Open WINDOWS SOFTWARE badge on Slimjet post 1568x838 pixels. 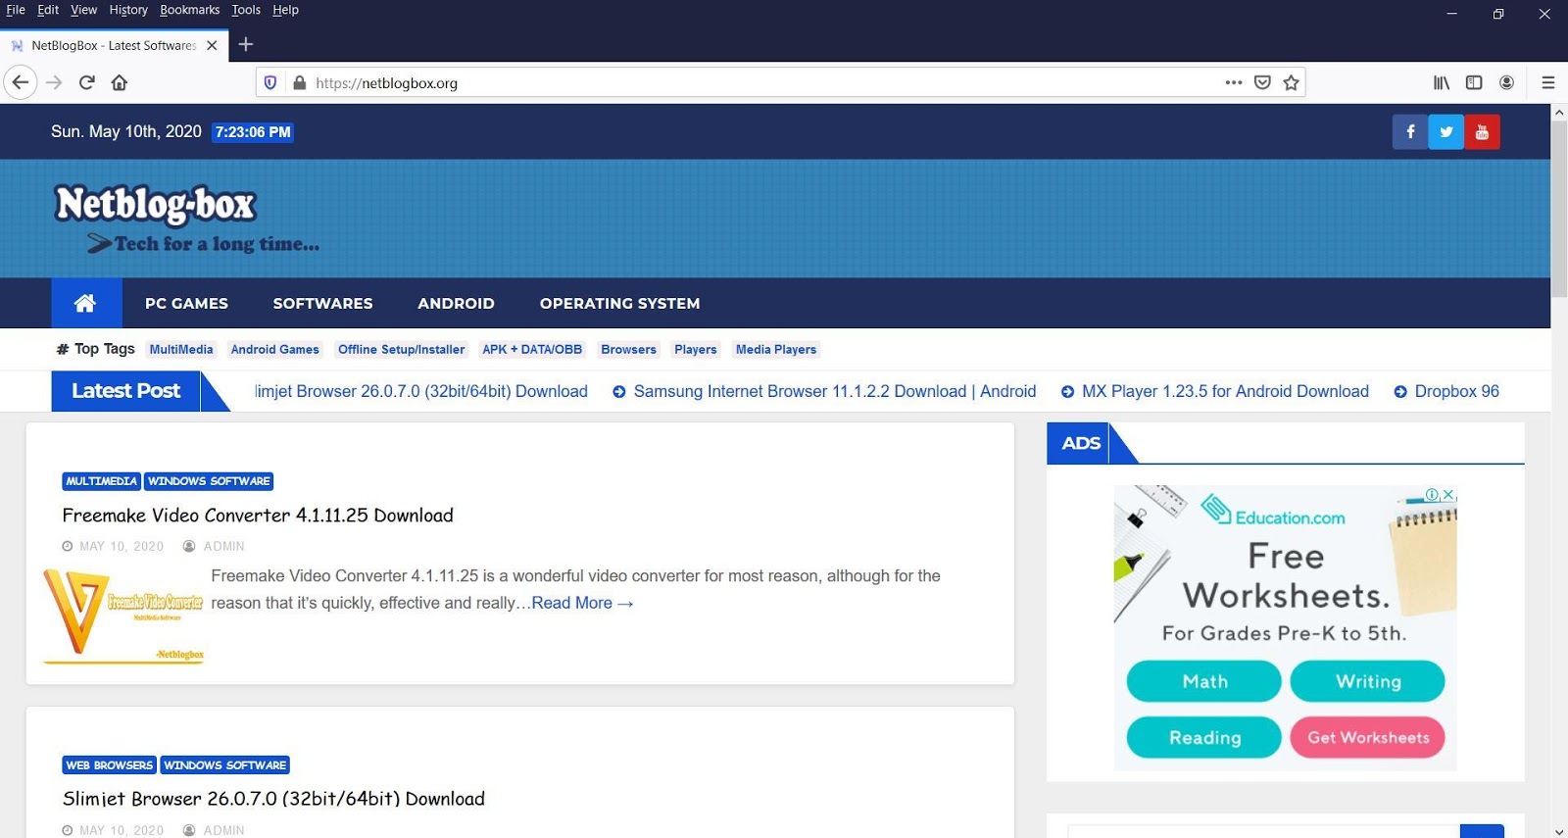click(x=225, y=765)
